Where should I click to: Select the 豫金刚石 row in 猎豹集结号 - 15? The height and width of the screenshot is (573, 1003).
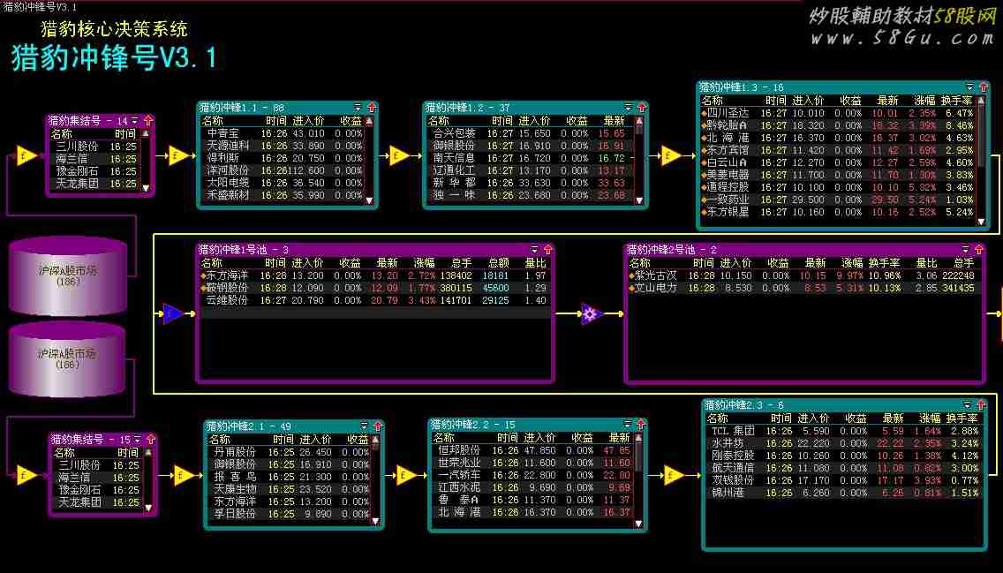98,490
